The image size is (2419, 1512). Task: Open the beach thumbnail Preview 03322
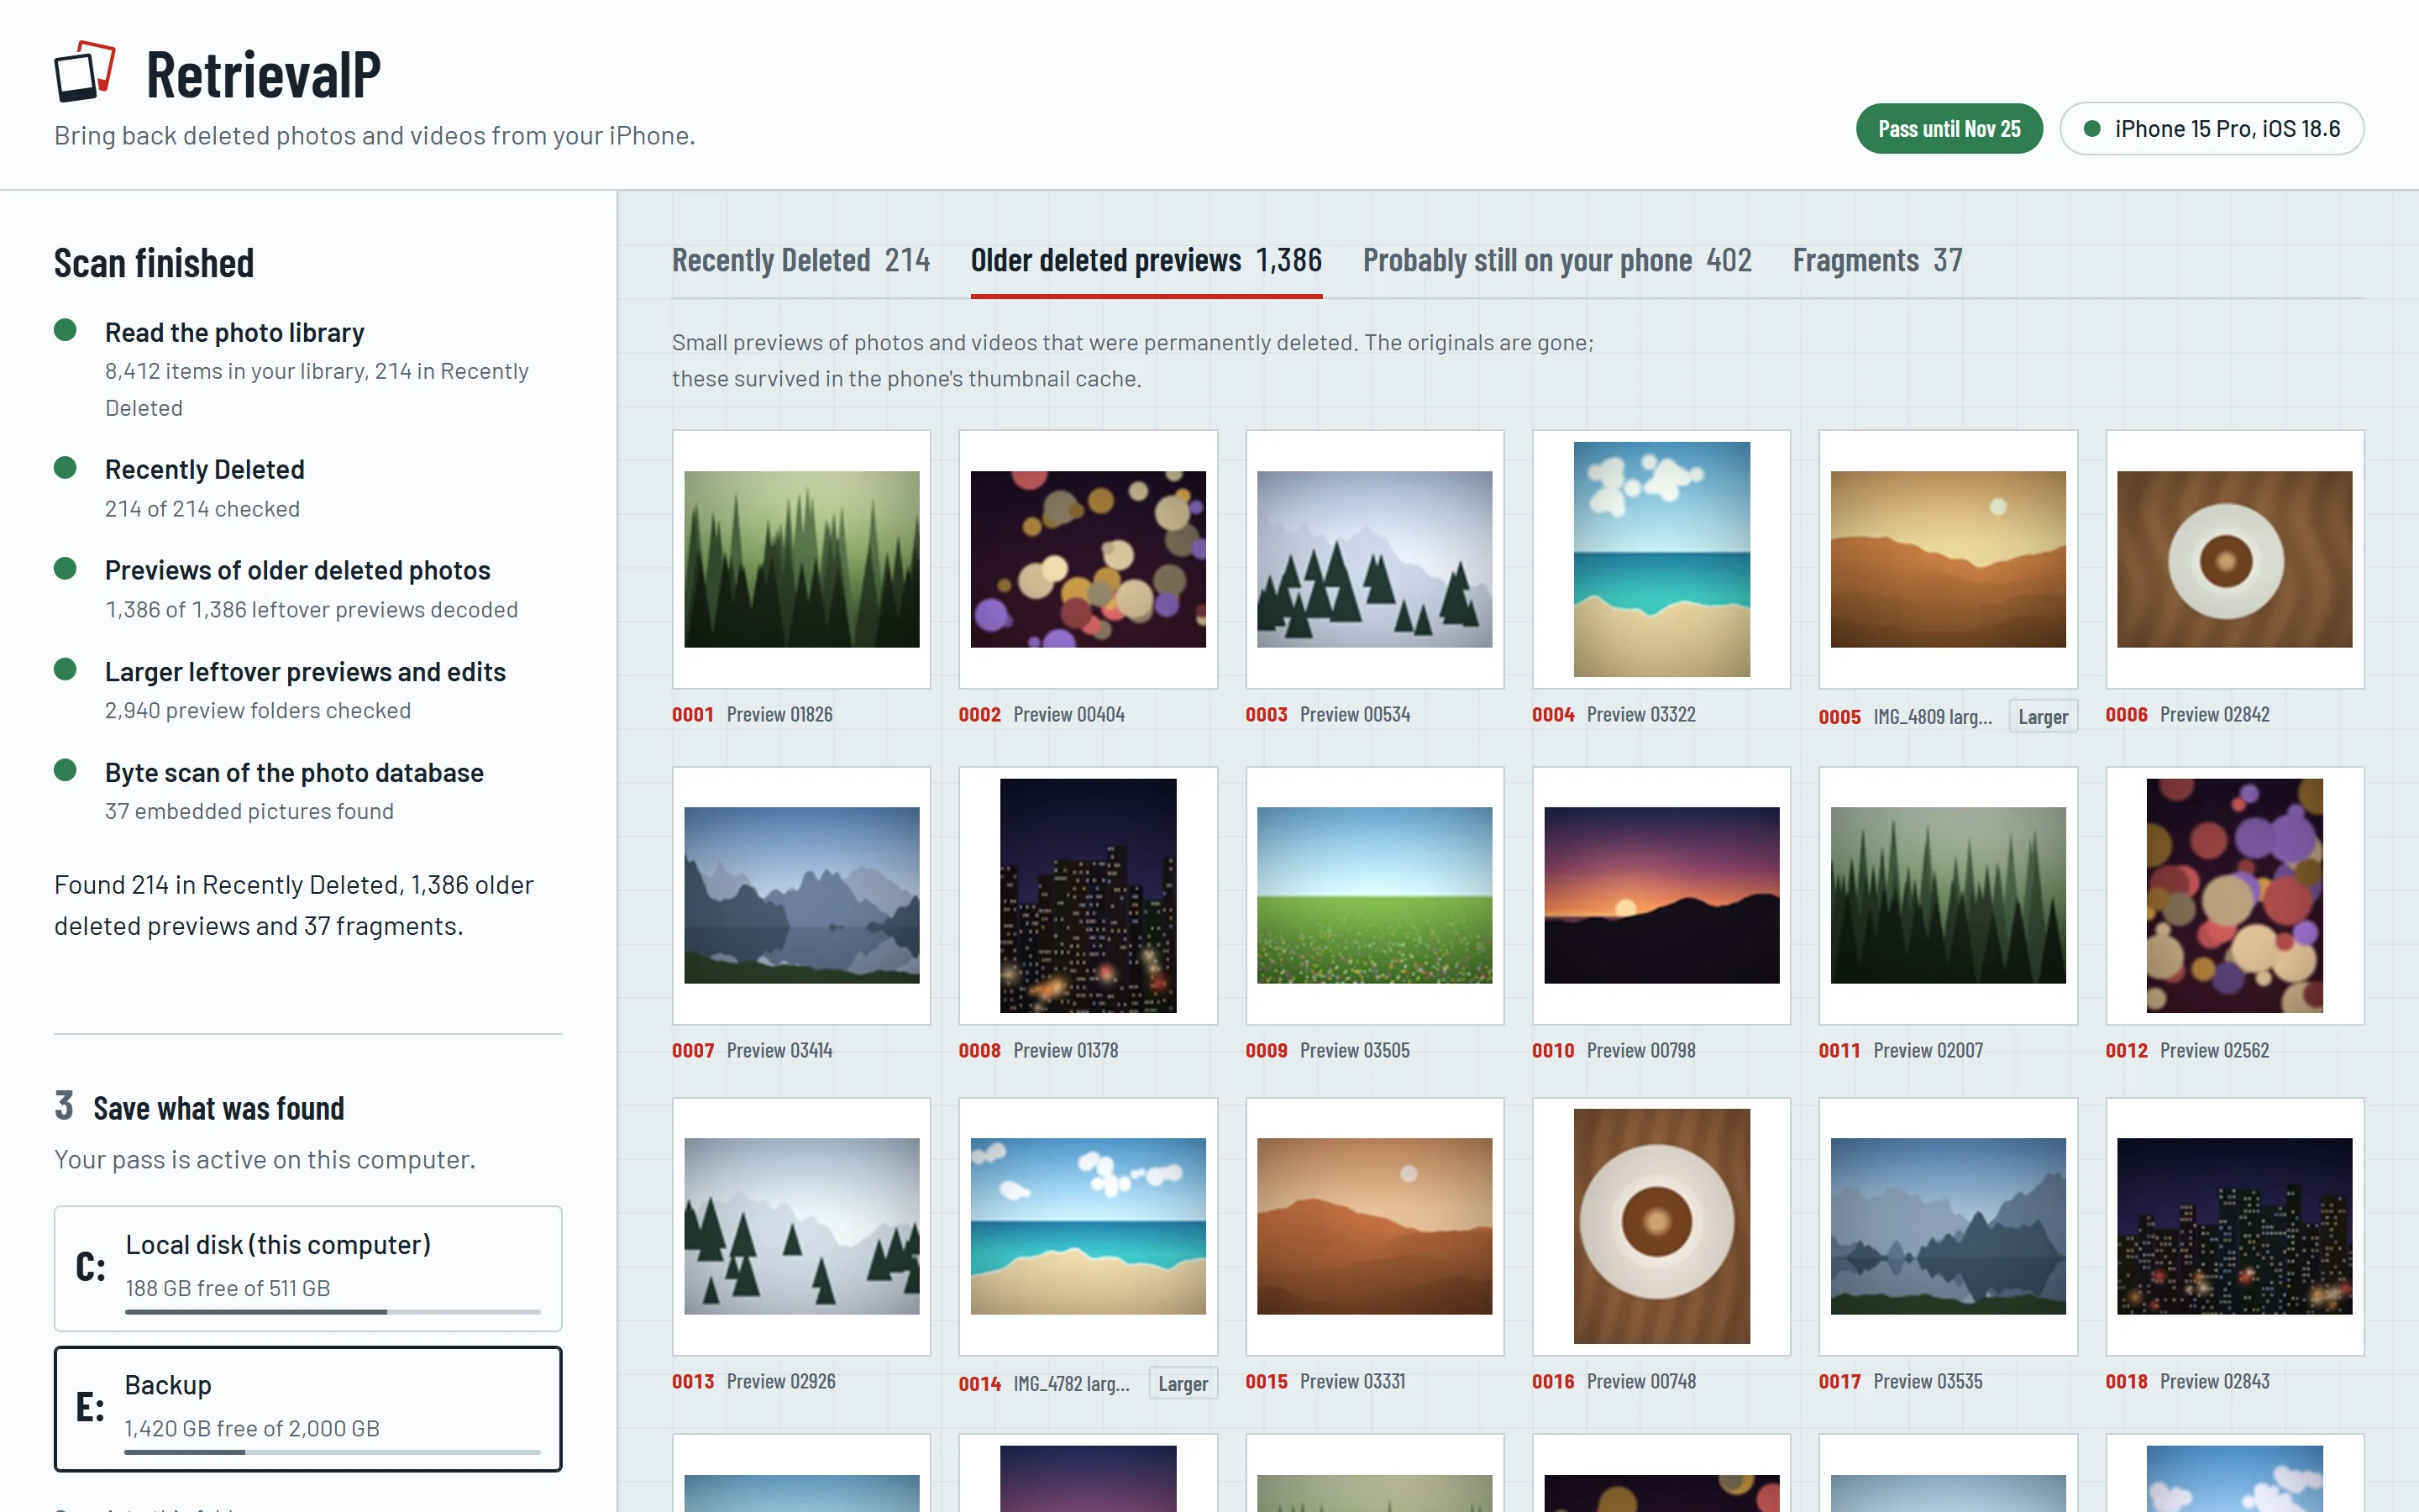1661,559
